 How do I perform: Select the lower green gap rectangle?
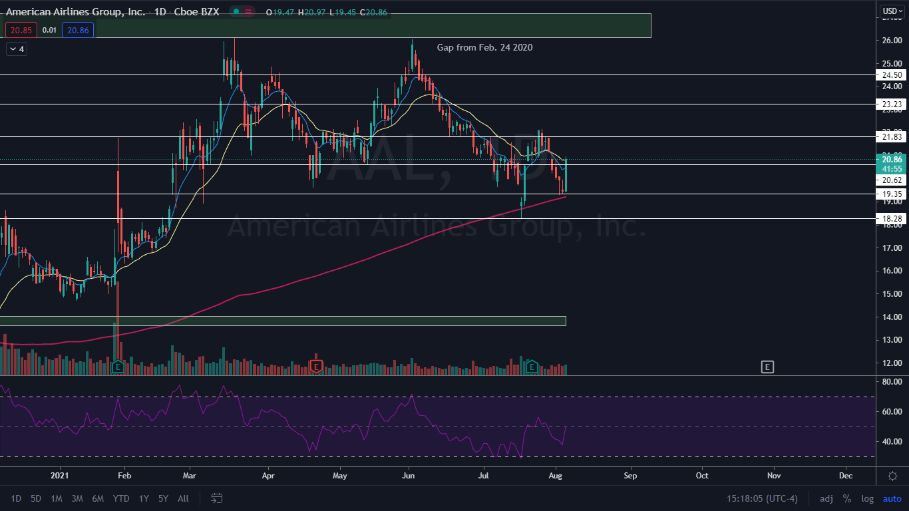[x=283, y=321]
